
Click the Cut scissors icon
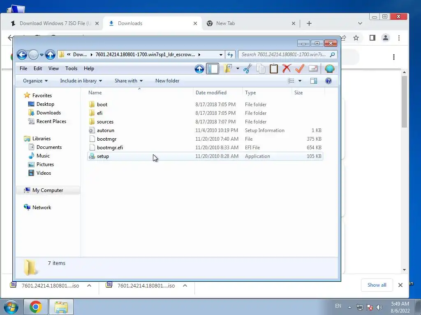click(x=247, y=69)
